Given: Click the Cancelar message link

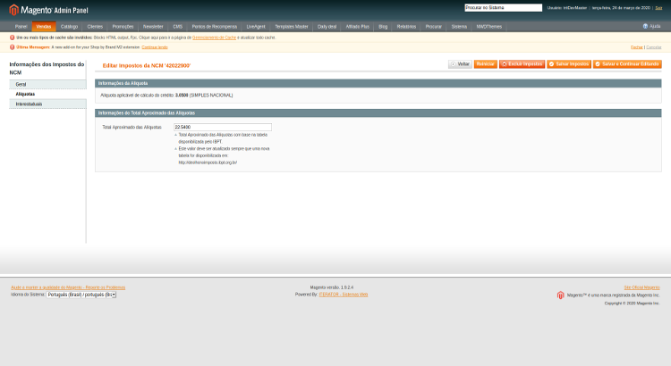Looking at the screenshot, I should (x=654, y=47).
